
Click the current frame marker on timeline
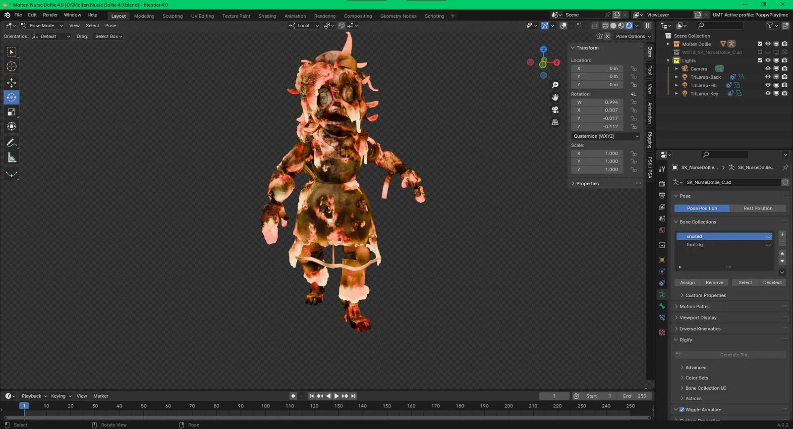pyautogui.click(x=24, y=406)
